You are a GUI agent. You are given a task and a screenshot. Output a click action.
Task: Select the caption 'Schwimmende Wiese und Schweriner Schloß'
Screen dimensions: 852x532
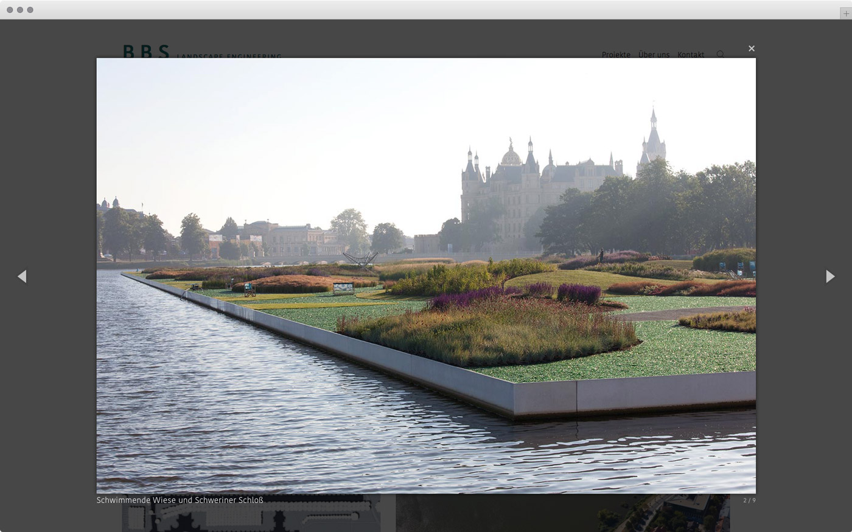(x=180, y=500)
